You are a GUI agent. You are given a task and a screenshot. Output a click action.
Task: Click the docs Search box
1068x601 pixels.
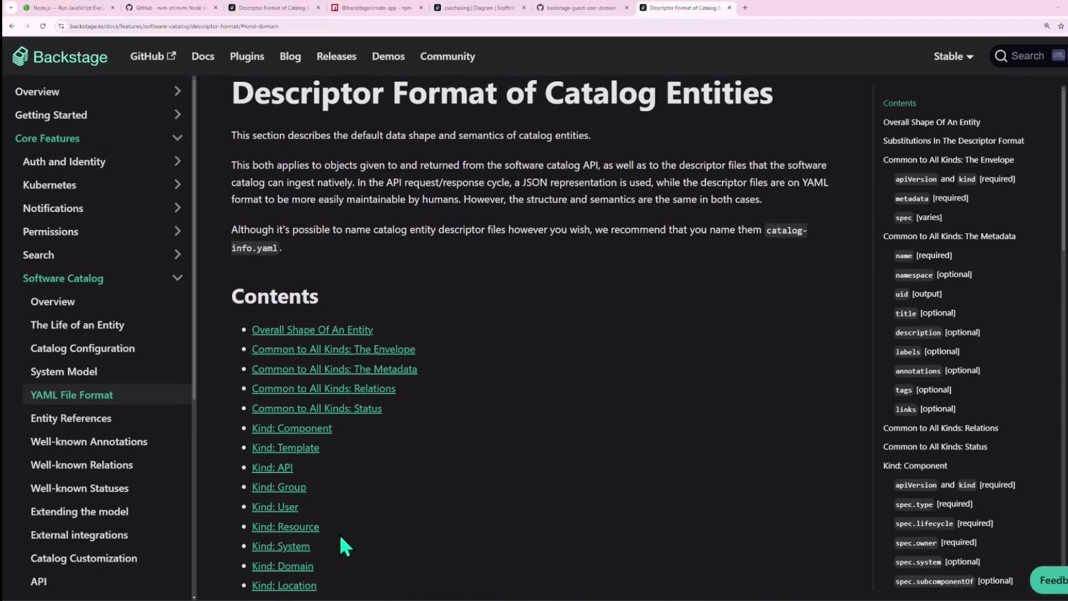coord(1029,56)
